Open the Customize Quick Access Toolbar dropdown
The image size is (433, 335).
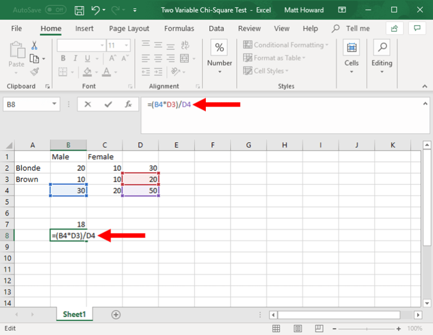click(135, 11)
